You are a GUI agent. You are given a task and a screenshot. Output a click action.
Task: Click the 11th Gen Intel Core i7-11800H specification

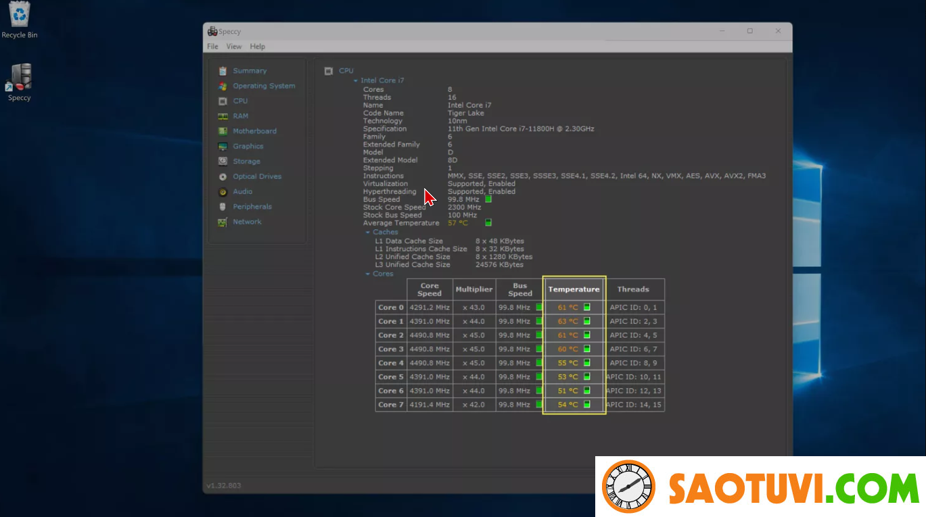click(x=521, y=129)
